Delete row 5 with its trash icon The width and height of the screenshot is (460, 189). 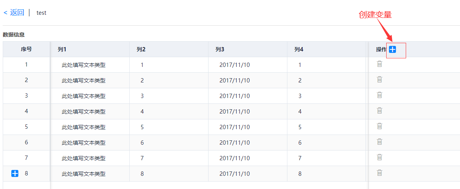(x=379, y=126)
